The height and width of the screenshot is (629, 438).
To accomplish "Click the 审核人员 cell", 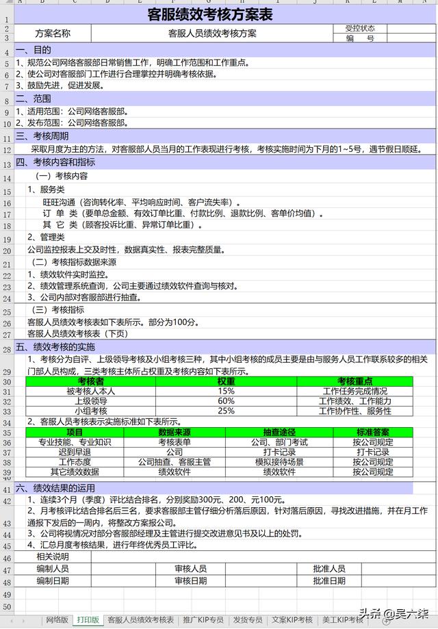I will point(190,568).
